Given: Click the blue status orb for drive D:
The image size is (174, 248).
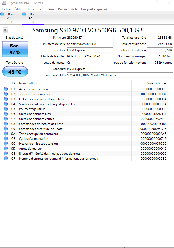Looking at the screenshot, I should click(x=2, y=14).
